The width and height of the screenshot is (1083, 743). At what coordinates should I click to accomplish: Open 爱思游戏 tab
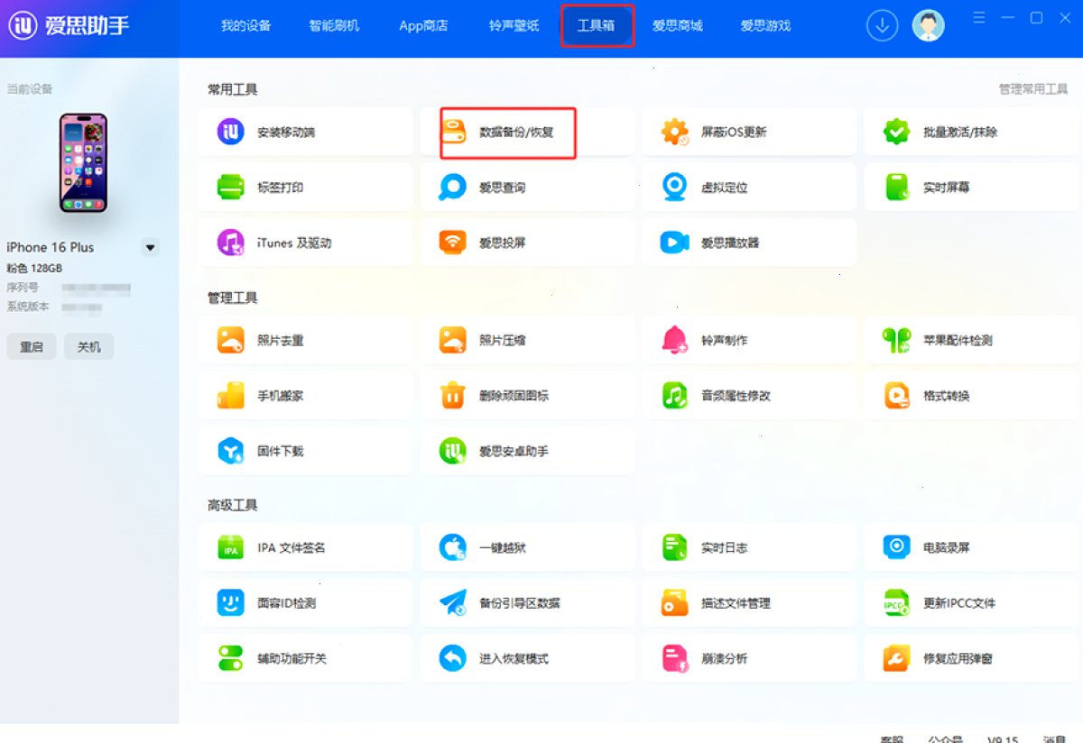(x=765, y=25)
